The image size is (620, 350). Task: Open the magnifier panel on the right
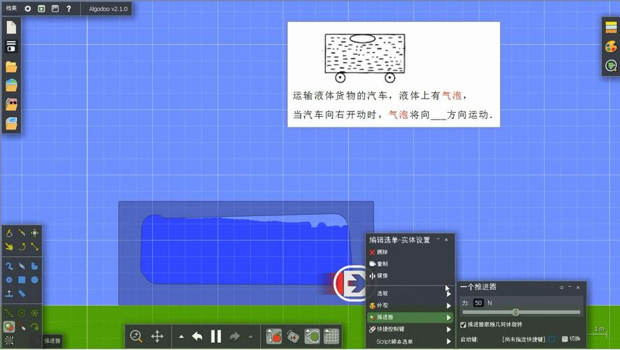coord(612,65)
